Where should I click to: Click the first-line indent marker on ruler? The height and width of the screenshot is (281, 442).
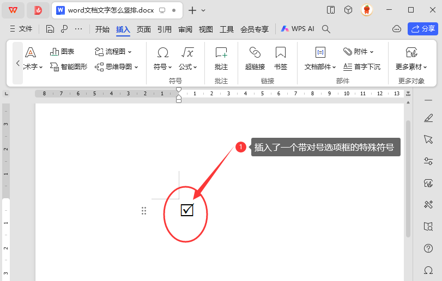[x=178, y=90]
